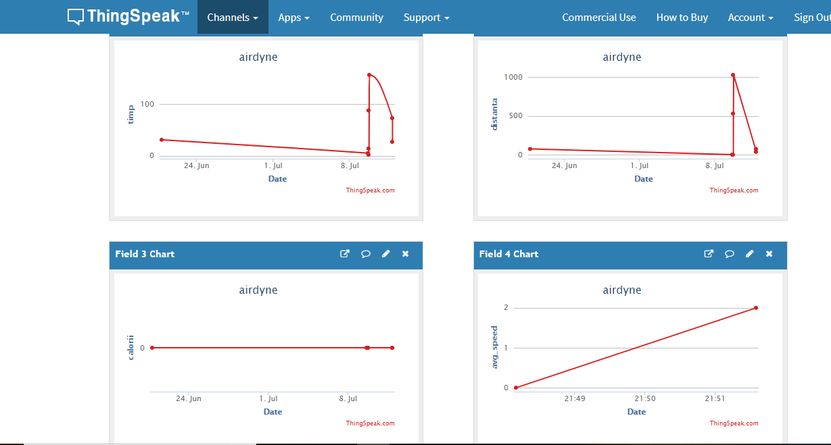This screenshot has width=831, height=445.
Task: Edit Field 3 Chart options pencil
Action: pos(385,254)
